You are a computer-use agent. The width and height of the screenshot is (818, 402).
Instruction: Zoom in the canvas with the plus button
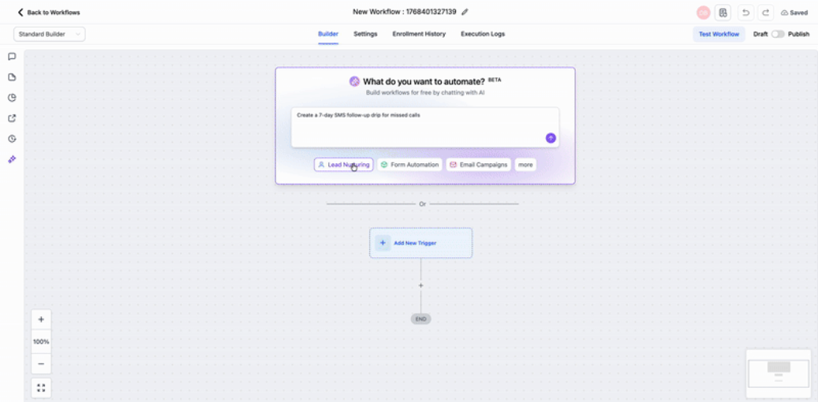pyautogui.click(x=41, y=319)
